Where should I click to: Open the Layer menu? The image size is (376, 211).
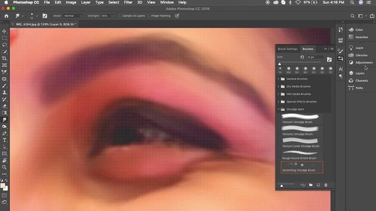coord(86,2)
